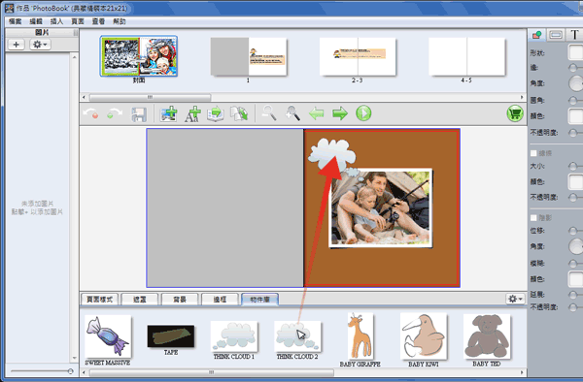583x382 pixels.
Task: Switch to the frame properties tab icon
Action: (556, 35)
